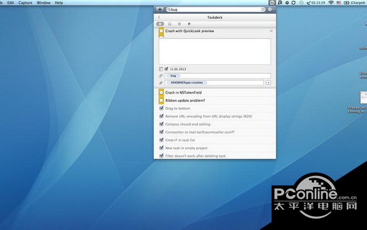This screenshot has width=367, height=230.
Task: Open the Window menu
Action: 44,3
